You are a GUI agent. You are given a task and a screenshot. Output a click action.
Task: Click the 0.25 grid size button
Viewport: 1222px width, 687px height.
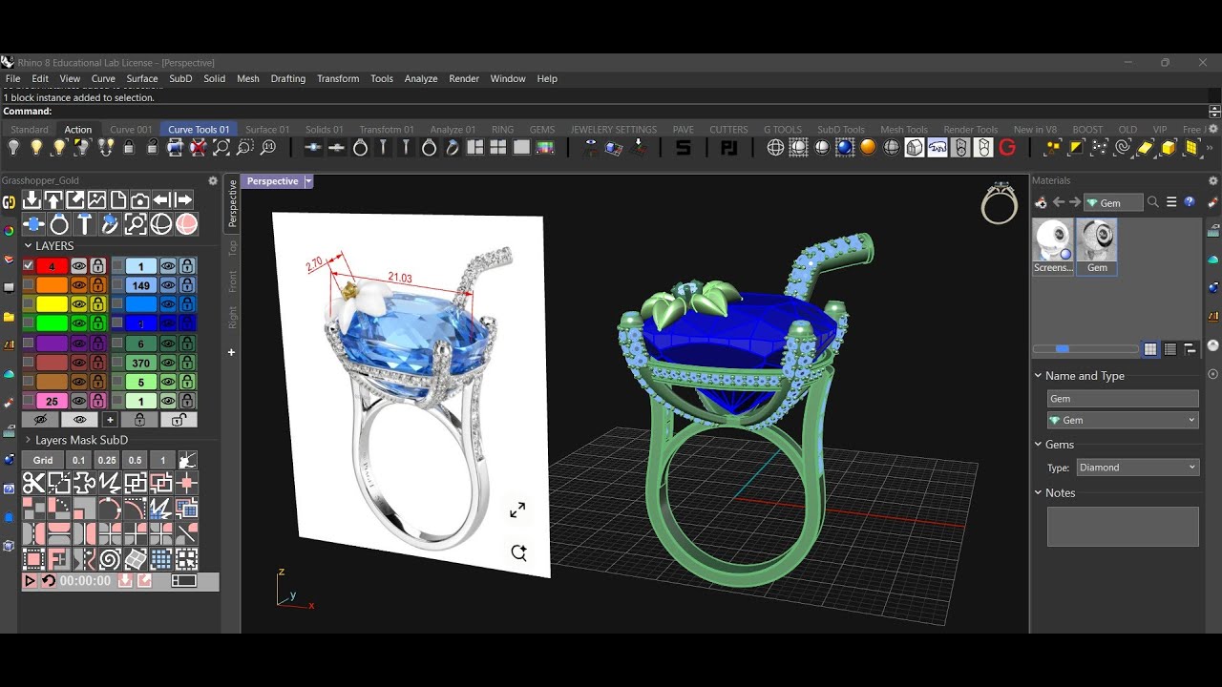click(107, 460)
